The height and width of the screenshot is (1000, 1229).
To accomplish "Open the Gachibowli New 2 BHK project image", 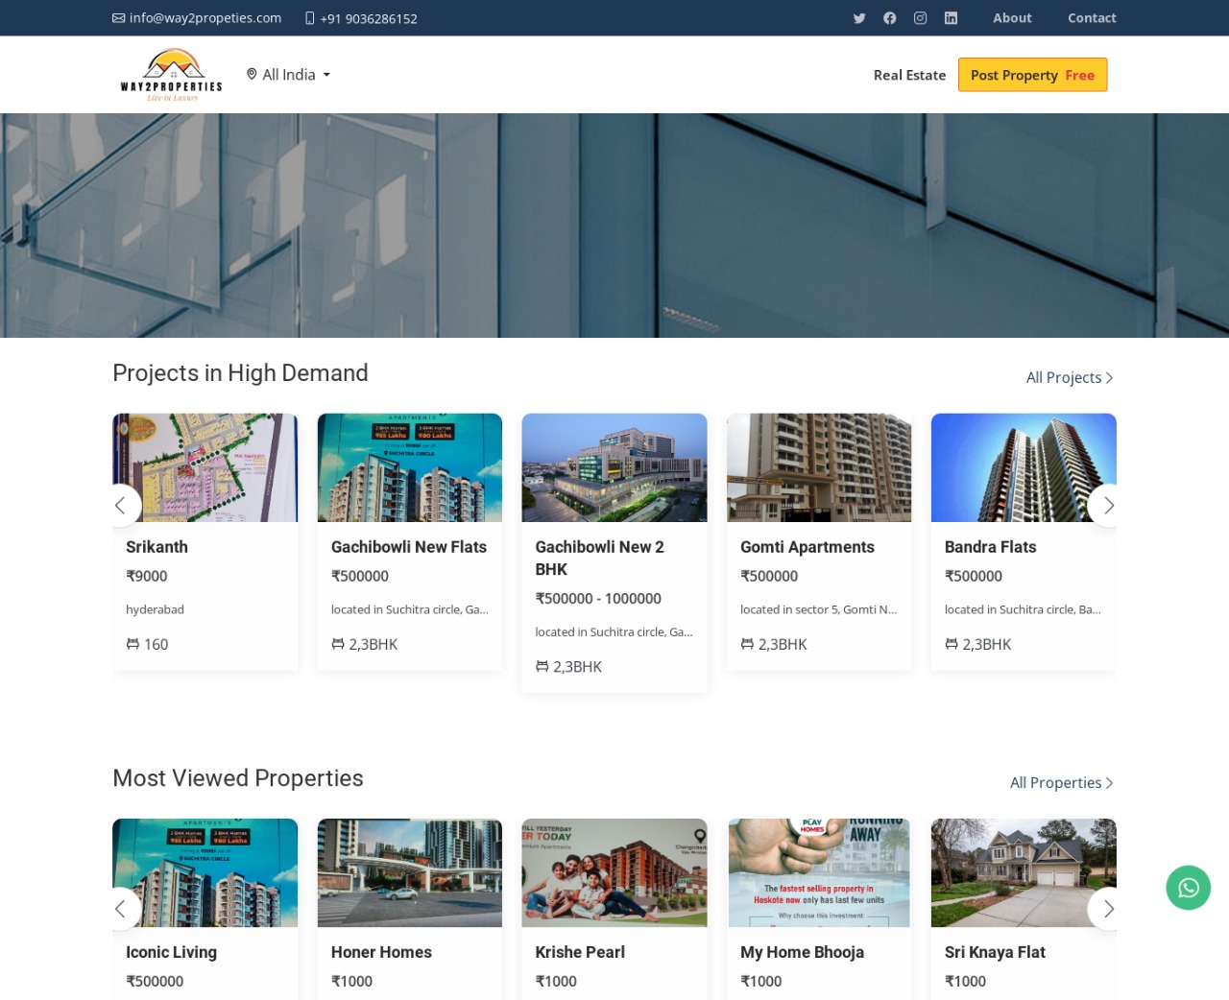I will click(614, 467).
